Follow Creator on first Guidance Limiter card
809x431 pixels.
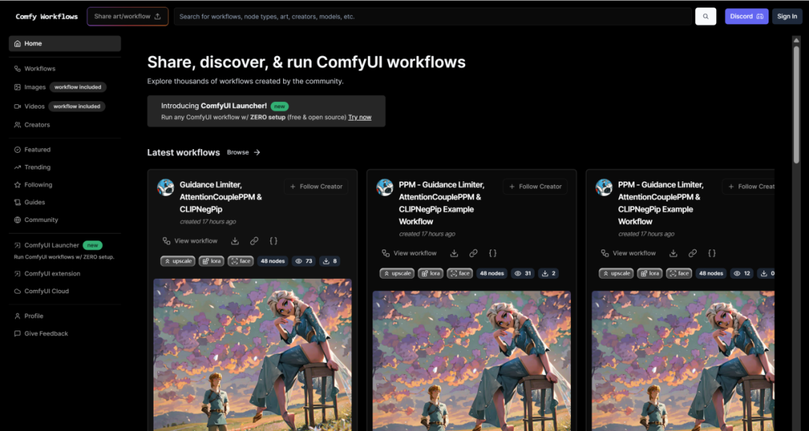316,187
